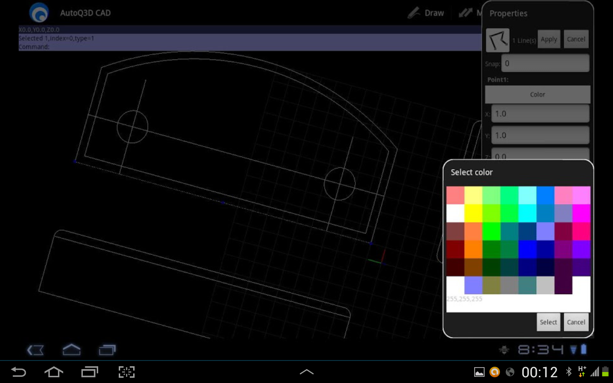The height and width of the screenshot is (383, 613).
Task: Choose the bright cyan swatch
Action: [x=527, y=214]
